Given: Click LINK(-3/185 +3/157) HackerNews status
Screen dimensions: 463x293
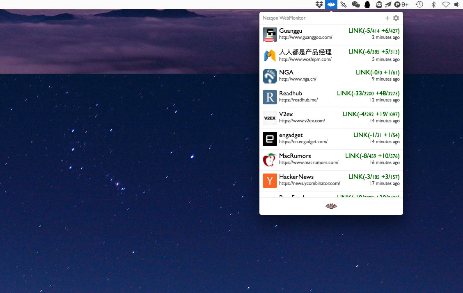Looking at the screenshot, I should click(374, 177).
